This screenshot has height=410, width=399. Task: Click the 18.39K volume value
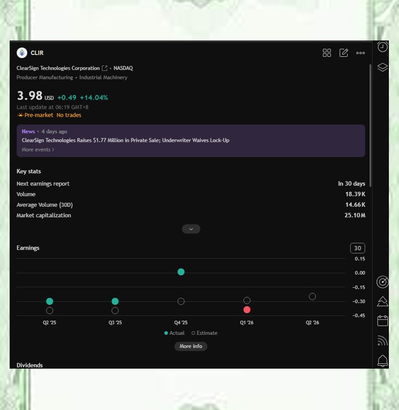pos(355,194)
